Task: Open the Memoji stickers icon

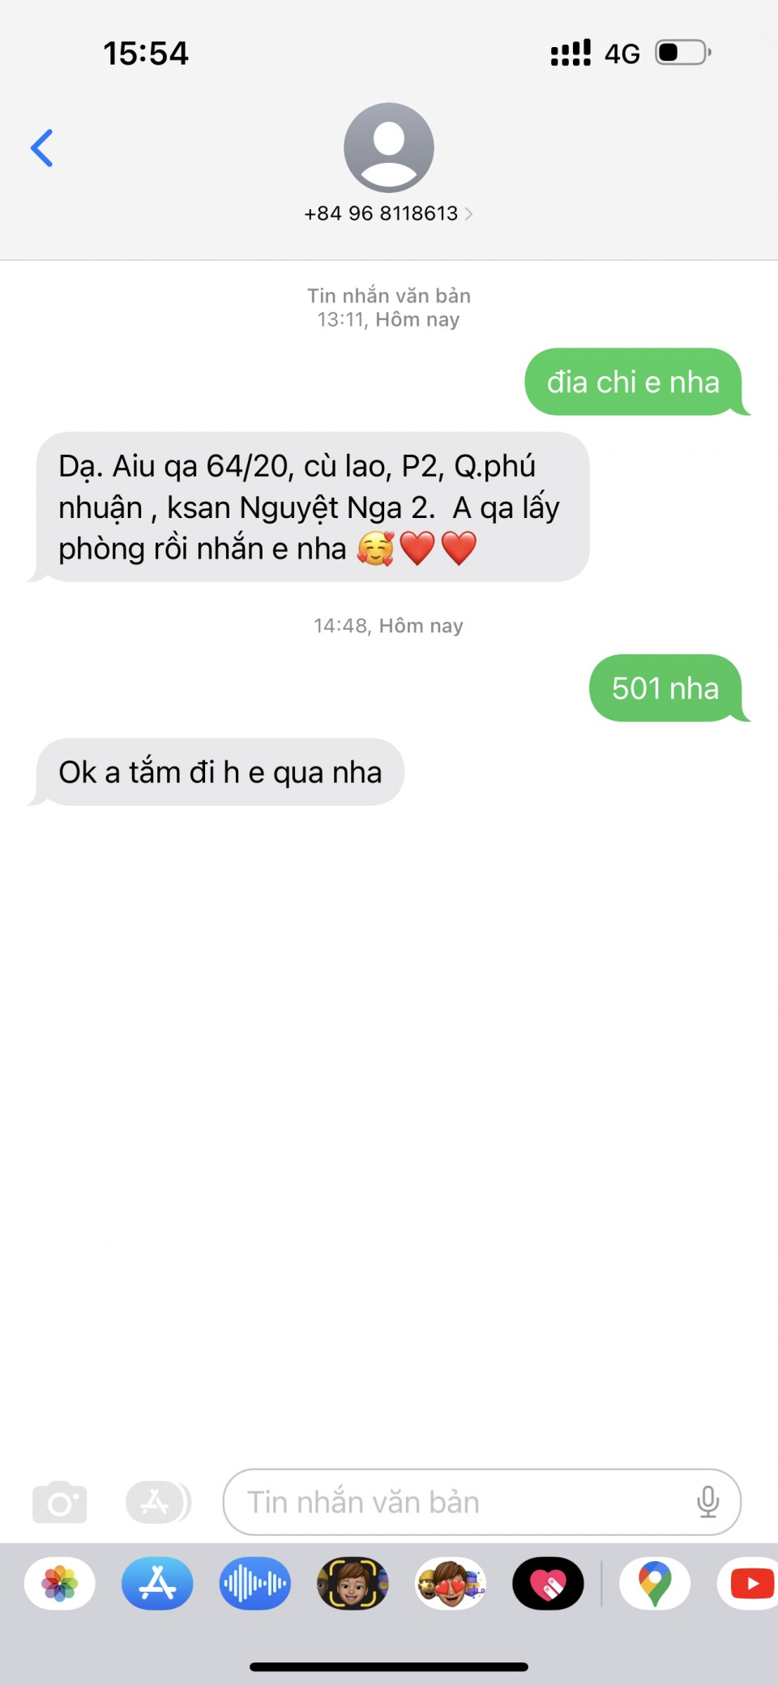Action: tap(451, 1583)
